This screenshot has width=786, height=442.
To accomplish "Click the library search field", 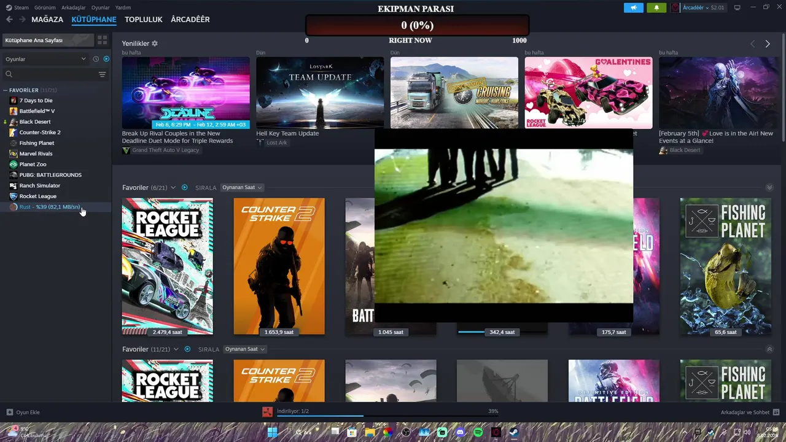I will pyautogui.click(x=55, y=74).
